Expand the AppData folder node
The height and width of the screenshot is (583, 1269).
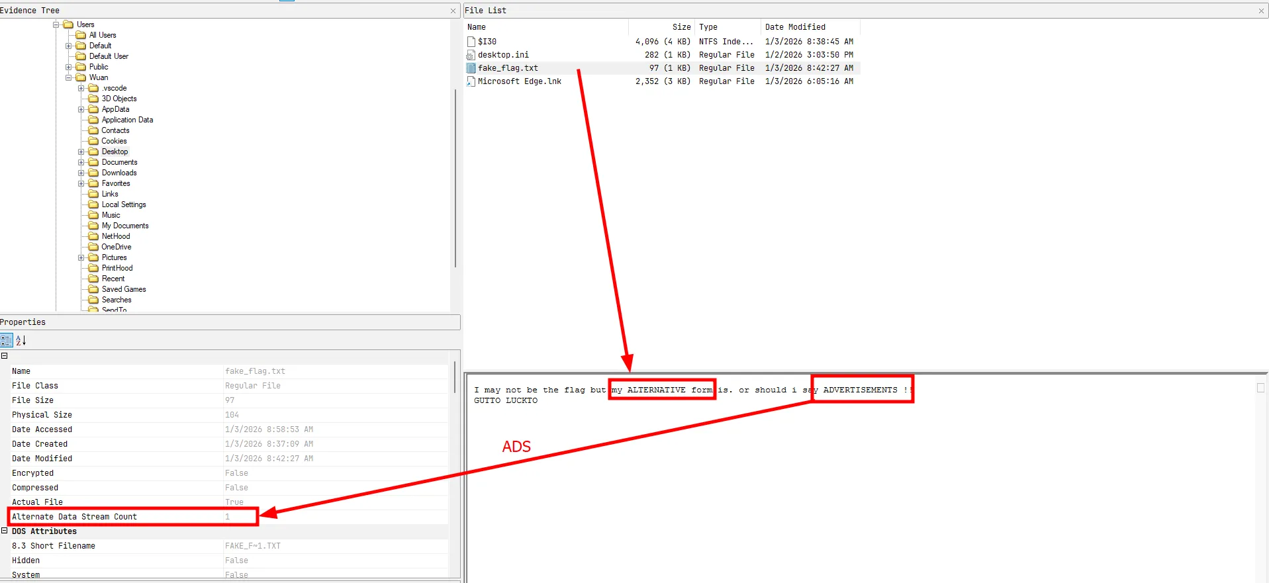(81, 109)
